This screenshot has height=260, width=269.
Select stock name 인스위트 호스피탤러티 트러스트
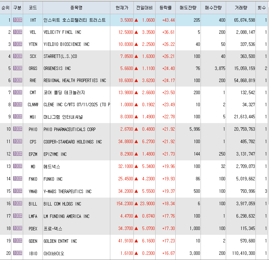[74, 20]
